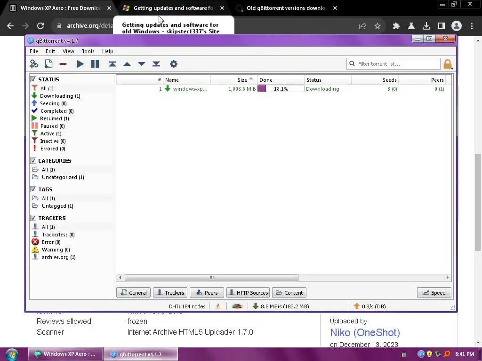
Task: Select the Uncategorized (1) category
Action: click(x=63, y=177)
